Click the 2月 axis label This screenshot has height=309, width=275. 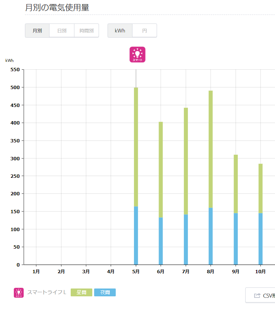[x=61, y=272]
